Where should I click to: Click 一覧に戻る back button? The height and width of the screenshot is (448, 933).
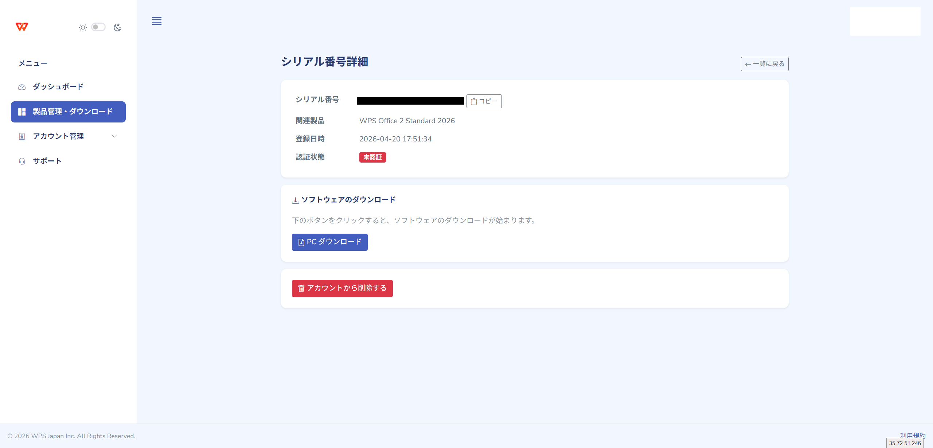(764, 64)
